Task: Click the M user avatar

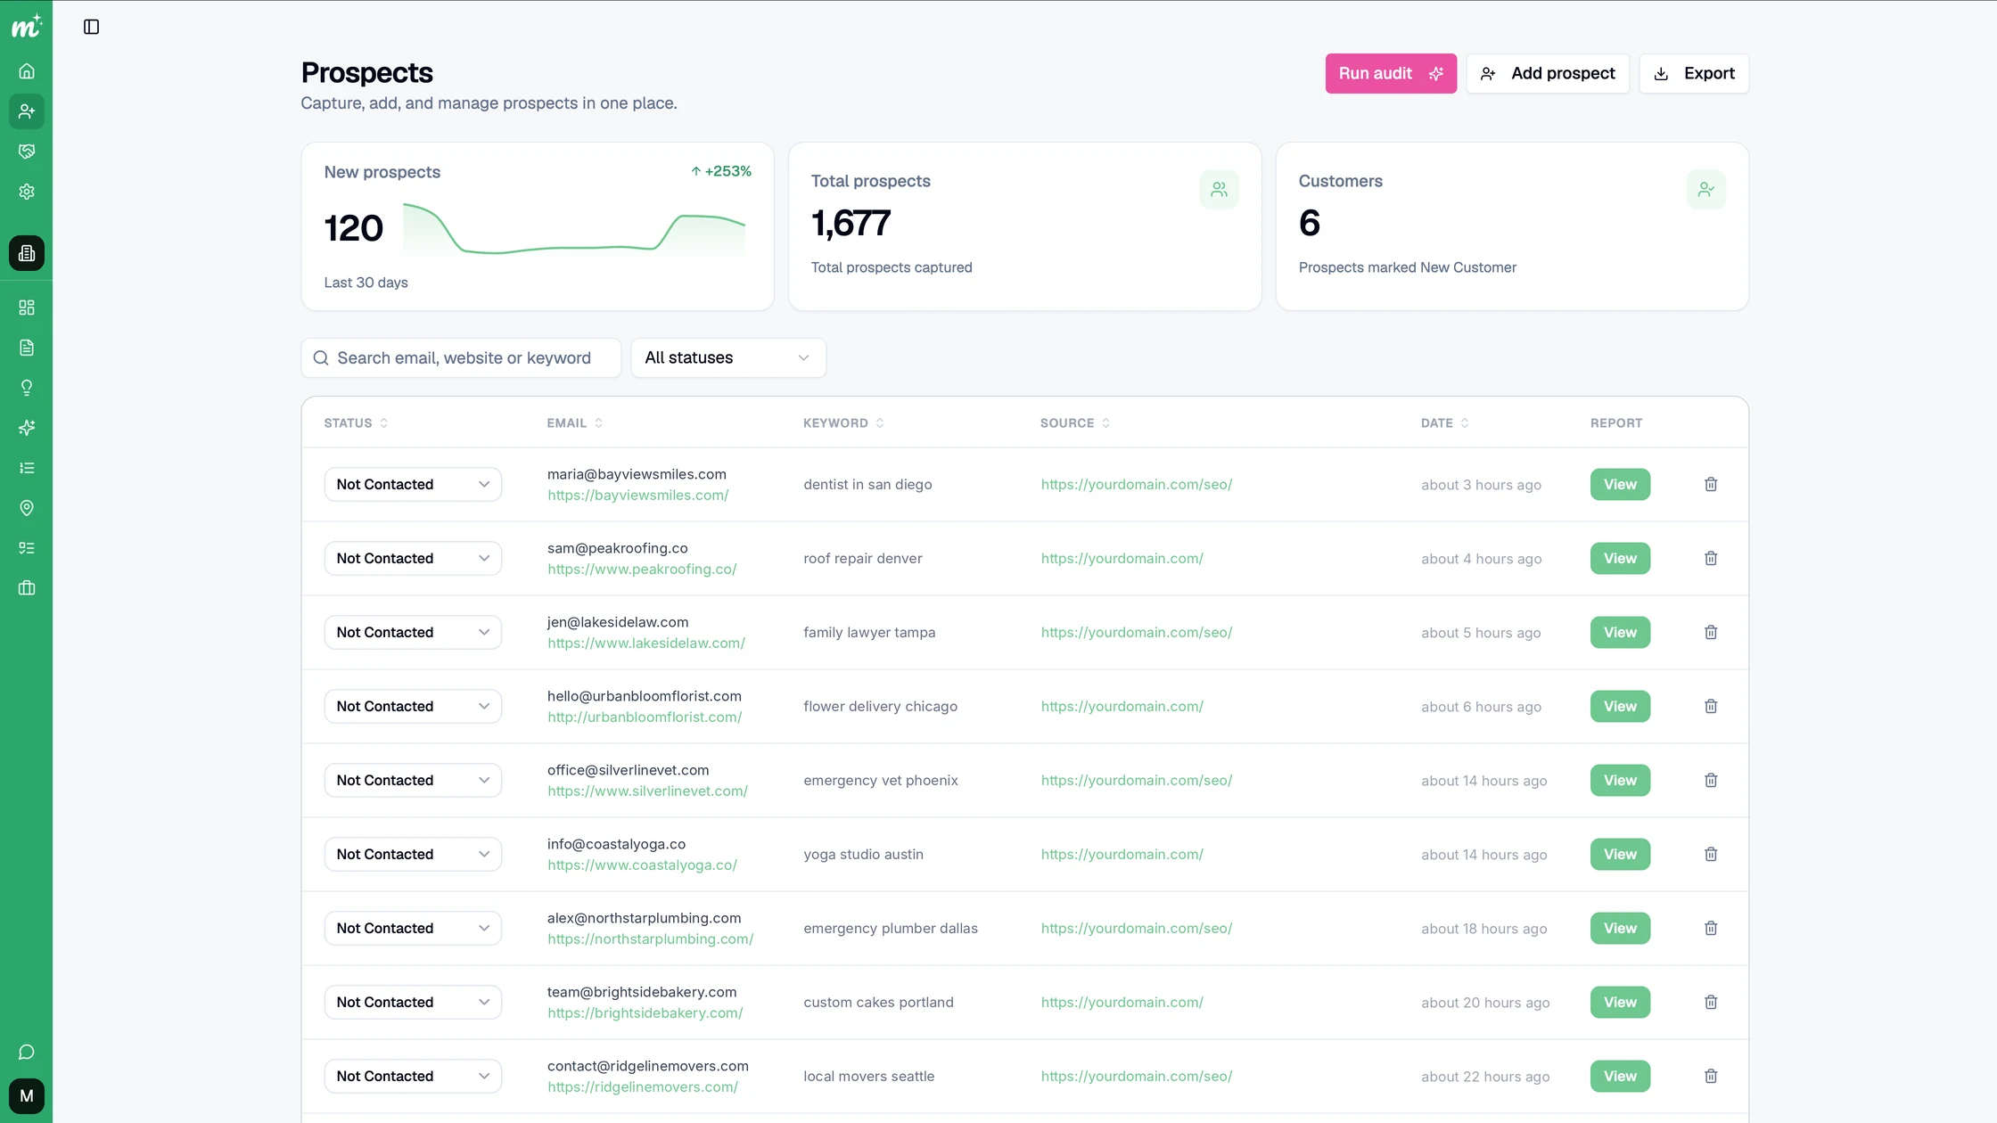Action: pos(27,1096)
